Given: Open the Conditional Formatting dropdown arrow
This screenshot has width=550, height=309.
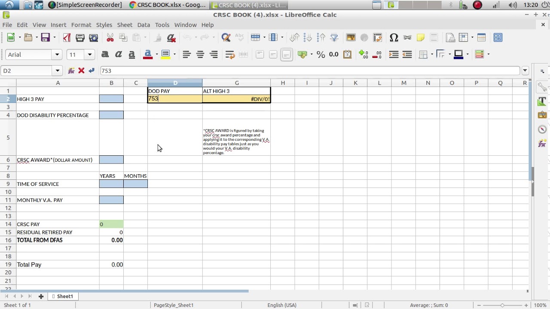Looking at the screenshot, I should tap(488, 55).
